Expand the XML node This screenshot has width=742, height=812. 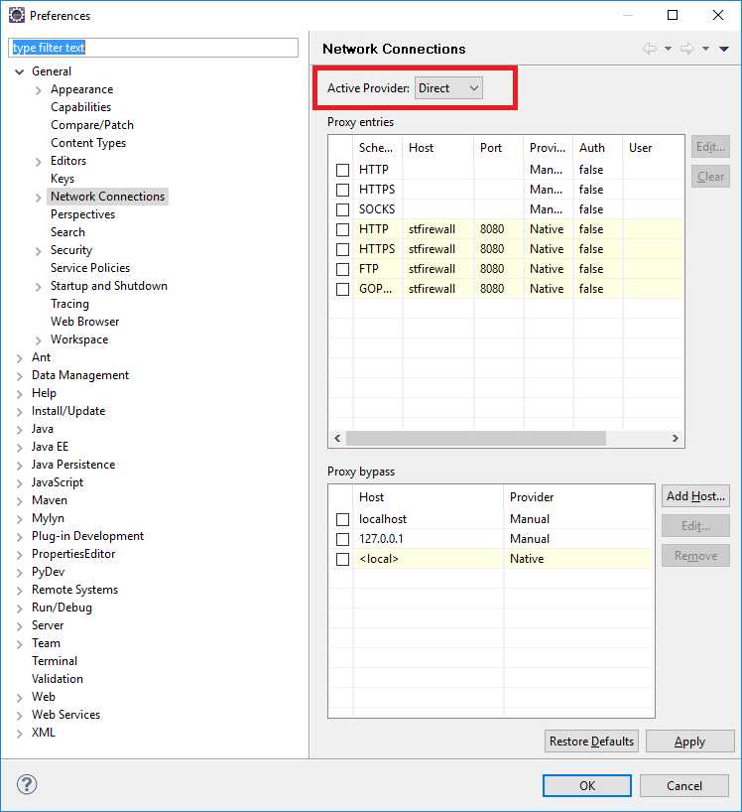(x=20, y=734)
